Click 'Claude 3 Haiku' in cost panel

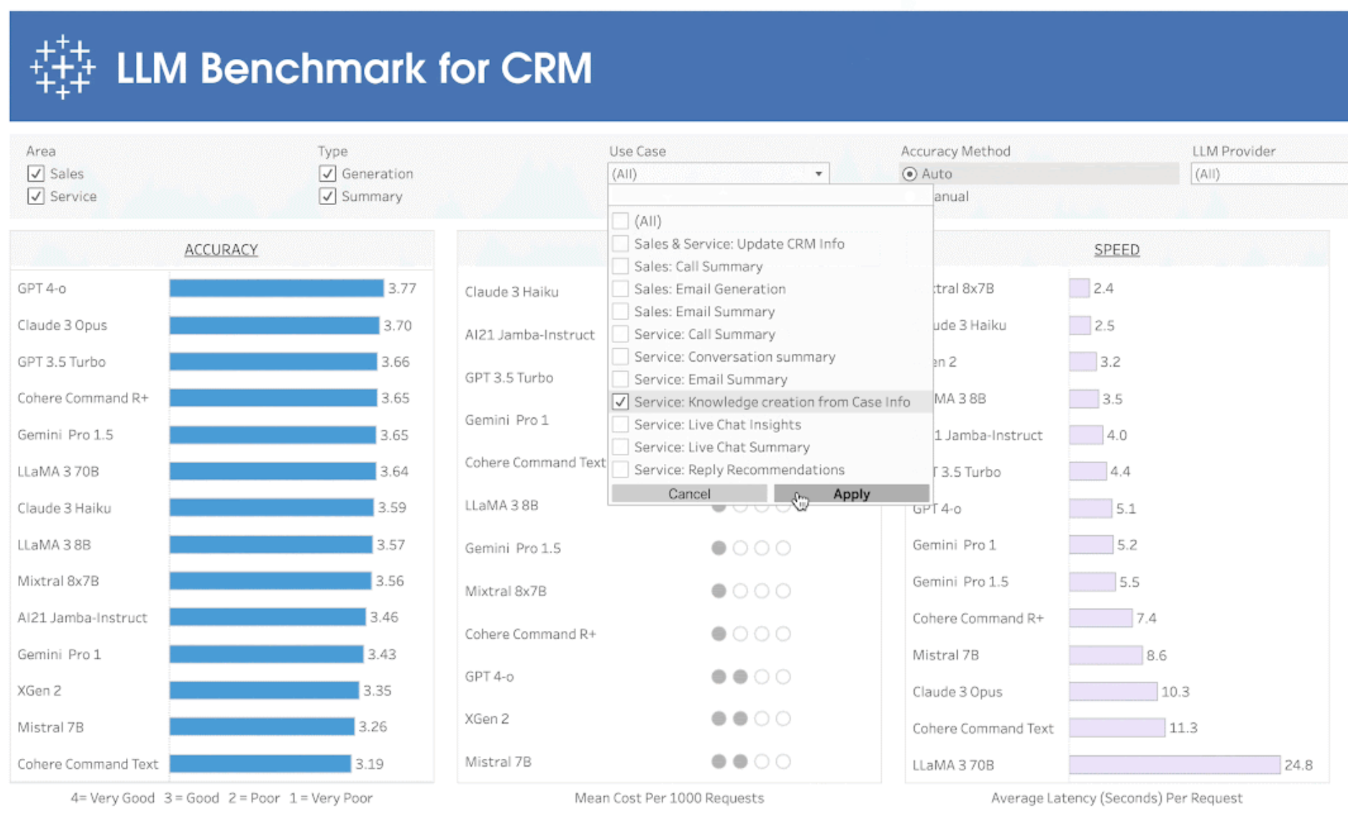point(511,291)
